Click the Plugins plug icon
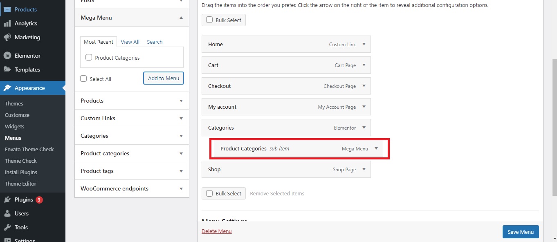This screenshot has width=557, height=242. pos(7,199)
